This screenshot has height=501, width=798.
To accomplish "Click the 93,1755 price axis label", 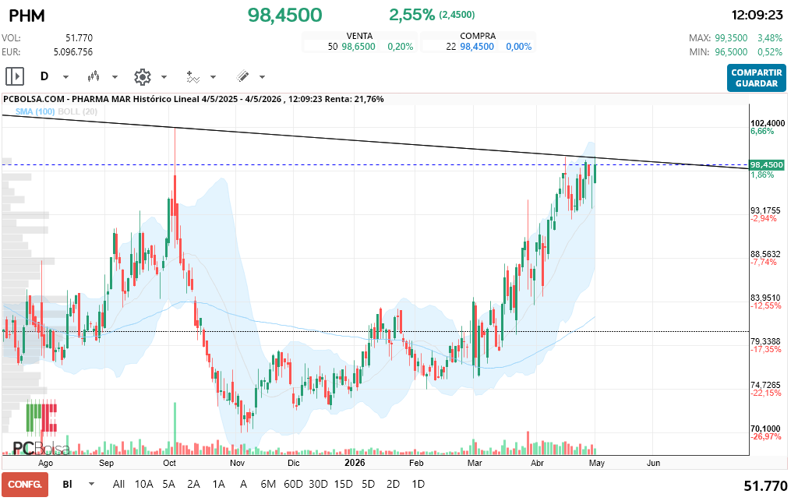I will point(765,210).
